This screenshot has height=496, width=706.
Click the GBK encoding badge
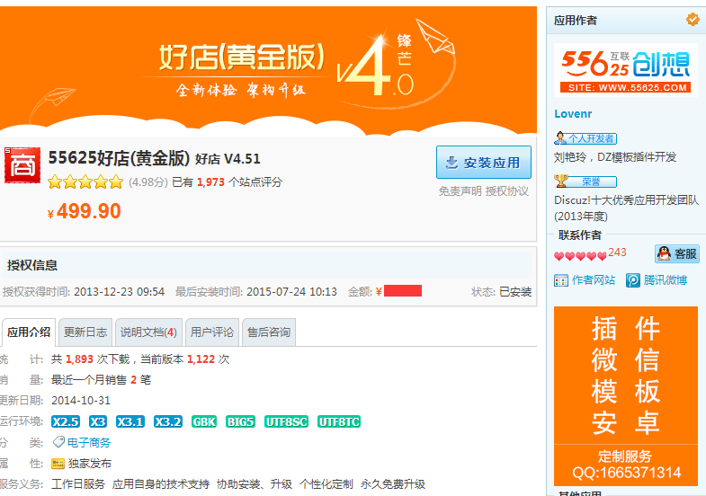coord(204,421)
